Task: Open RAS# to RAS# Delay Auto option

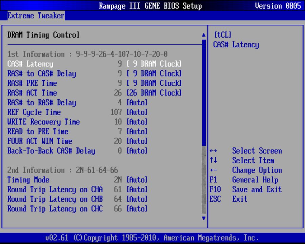Action: pyautogui.click(x=137, y=103)
